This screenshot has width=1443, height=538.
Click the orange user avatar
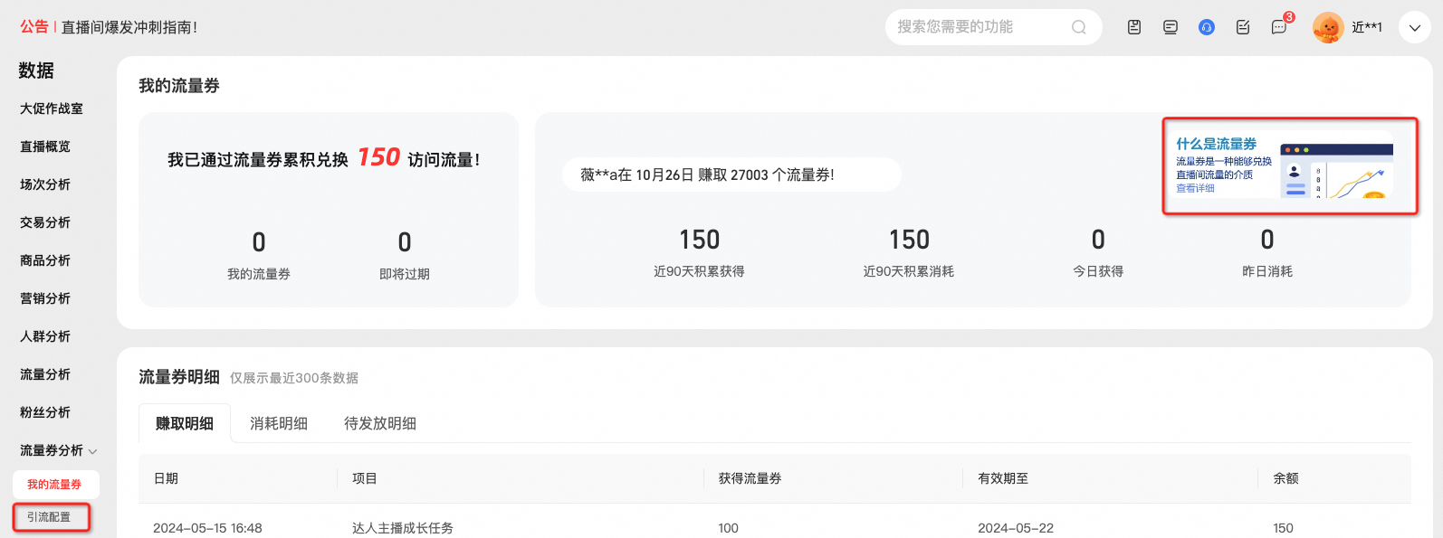coord(1328,27)
